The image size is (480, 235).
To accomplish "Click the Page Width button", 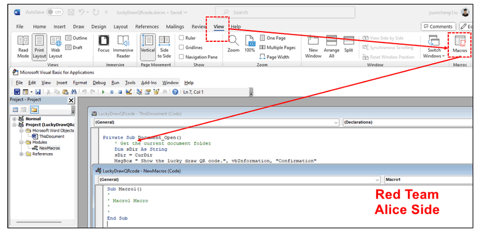I will 274,57.
